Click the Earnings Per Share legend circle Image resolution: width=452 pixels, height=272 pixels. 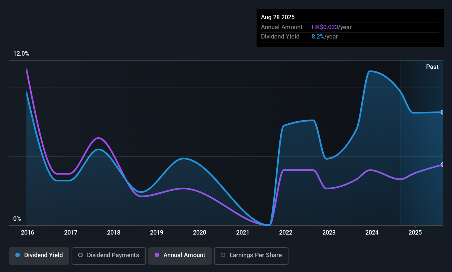click(223, 255)
